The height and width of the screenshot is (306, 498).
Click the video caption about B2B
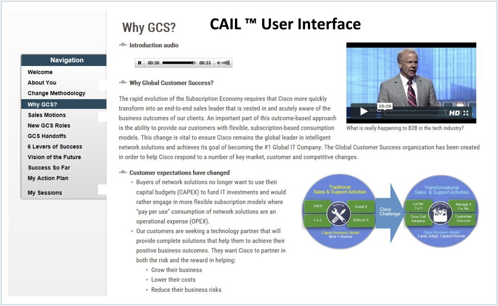click(x=405, y=128)
